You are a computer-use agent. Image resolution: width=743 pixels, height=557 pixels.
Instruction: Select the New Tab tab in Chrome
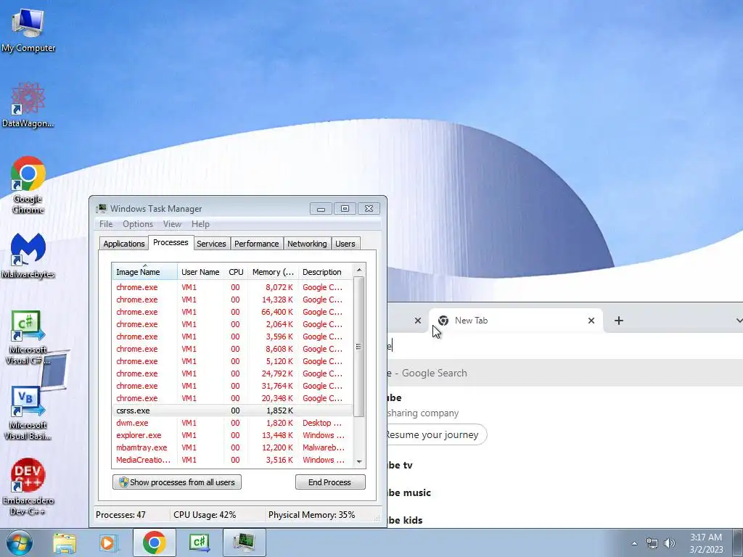[x=516, y=321]
